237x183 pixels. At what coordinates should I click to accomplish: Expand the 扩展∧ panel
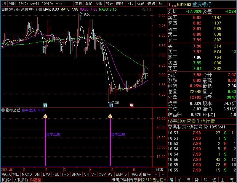(x=6, y=180)
